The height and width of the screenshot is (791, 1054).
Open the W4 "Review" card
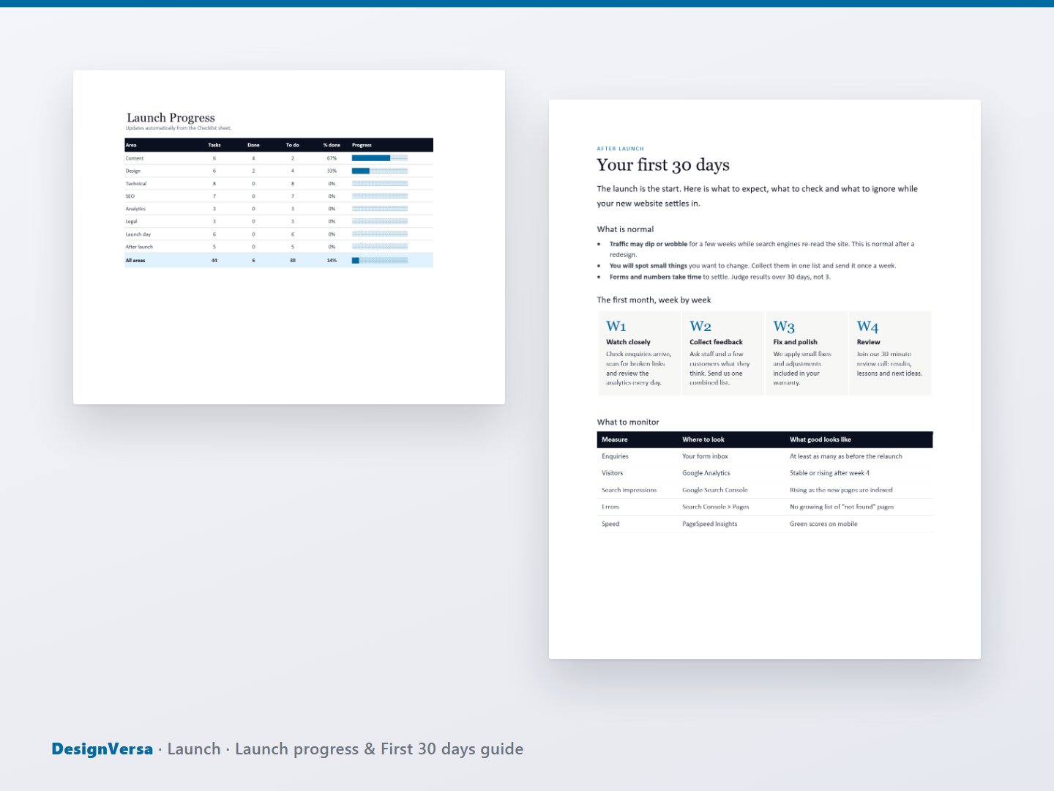890,354
